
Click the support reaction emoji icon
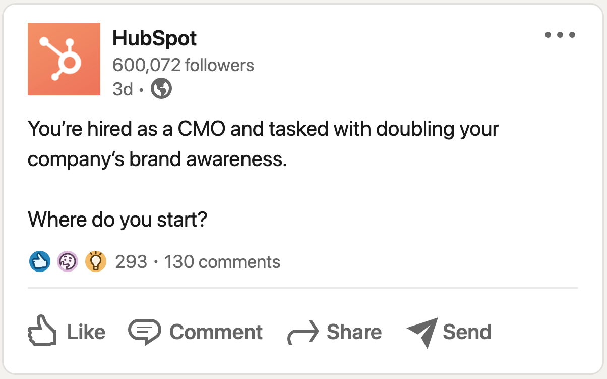click(x=68, y=261)
